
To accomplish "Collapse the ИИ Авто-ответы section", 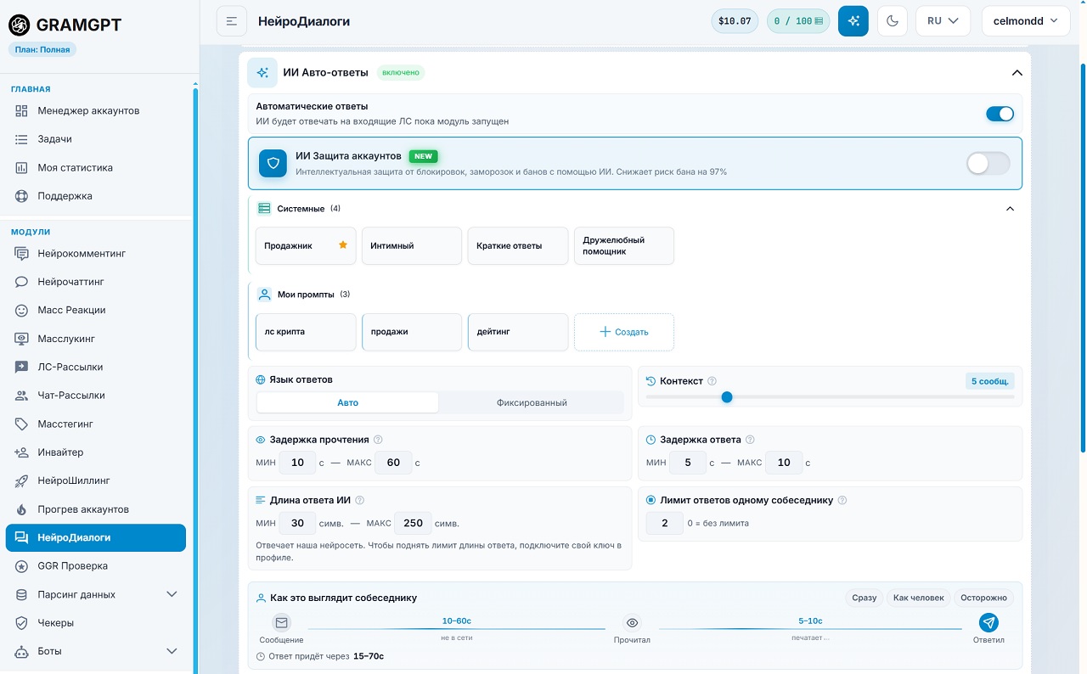I will [x=1017, y=73].
